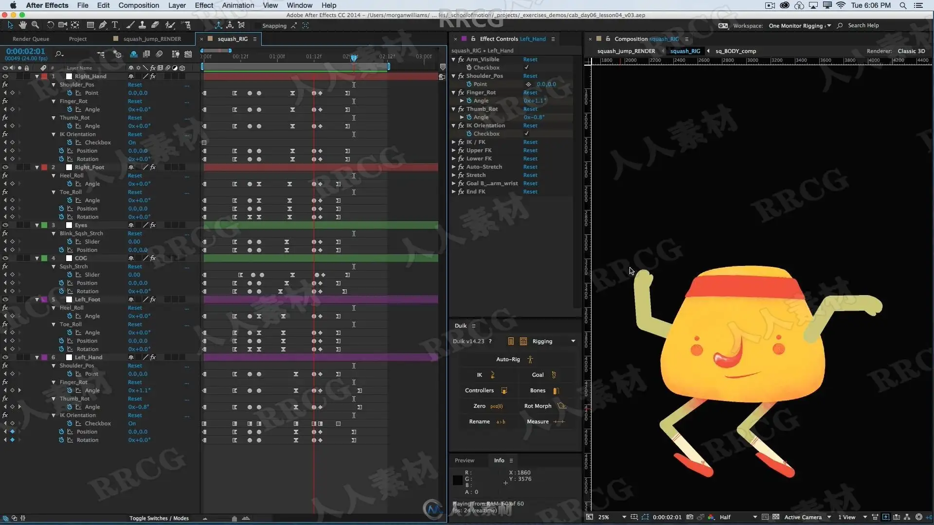Open the Graph Editor from the timeline header
Screen dimensions: 934x525
(x=188, y=54)
